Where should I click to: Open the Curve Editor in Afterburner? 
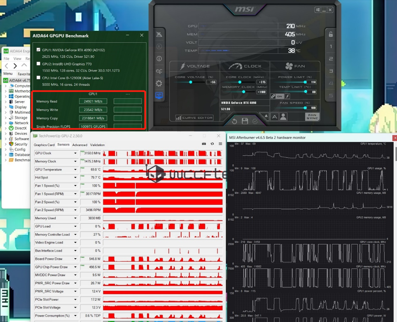point(194,118)
